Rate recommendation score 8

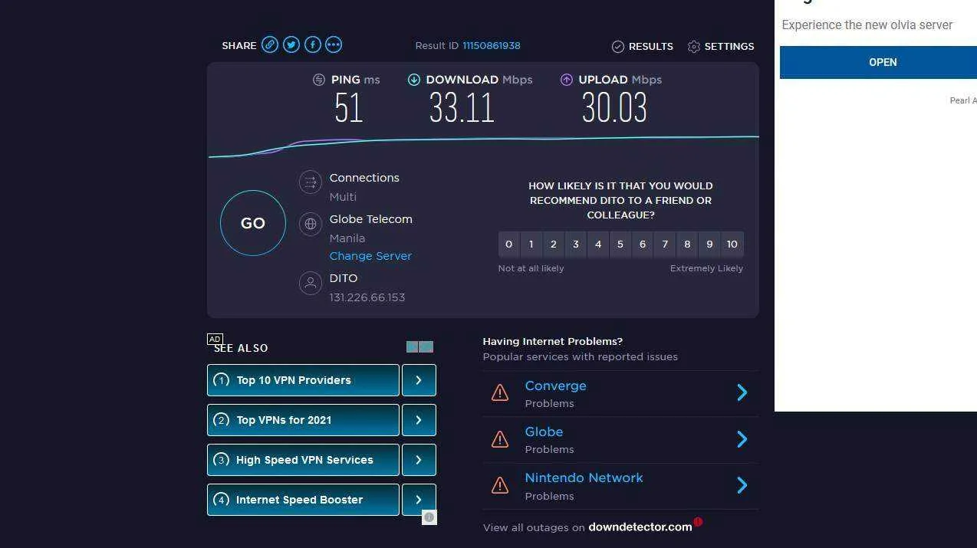(x=687, y=244)
